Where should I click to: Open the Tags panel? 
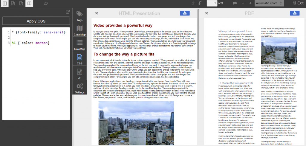point(79,15)
